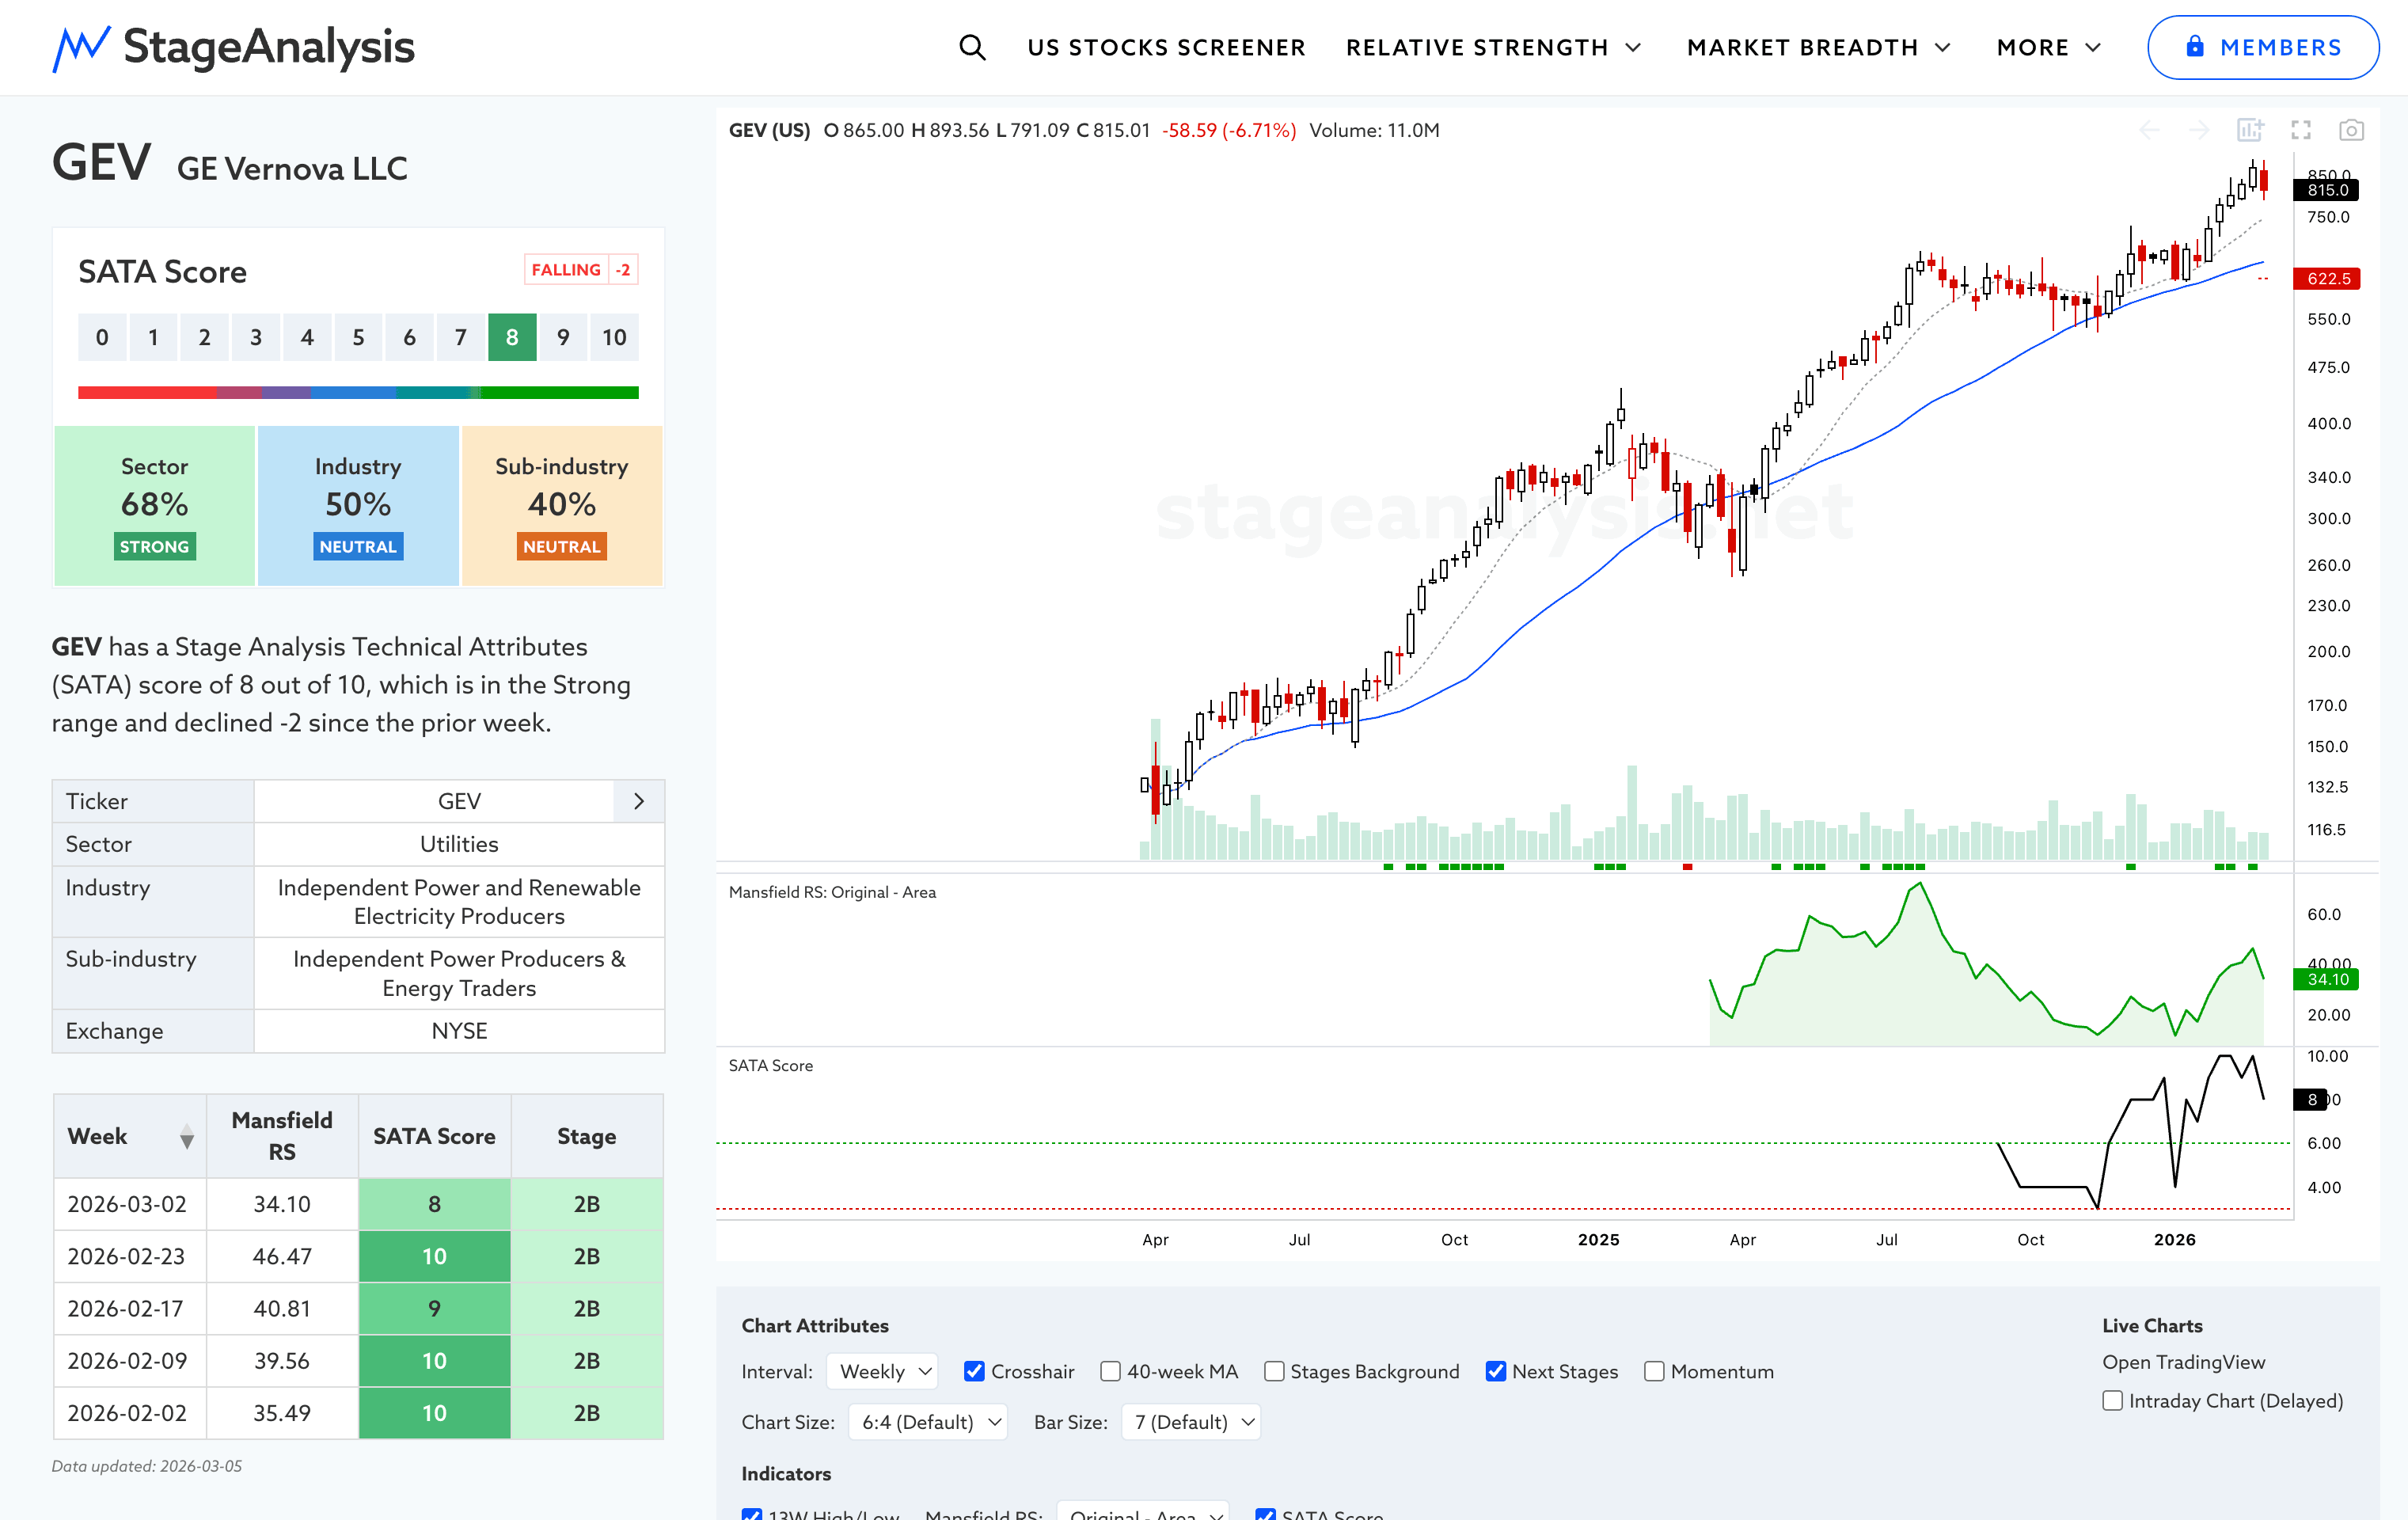Click SATA score box number 8

tap(512, 337)
